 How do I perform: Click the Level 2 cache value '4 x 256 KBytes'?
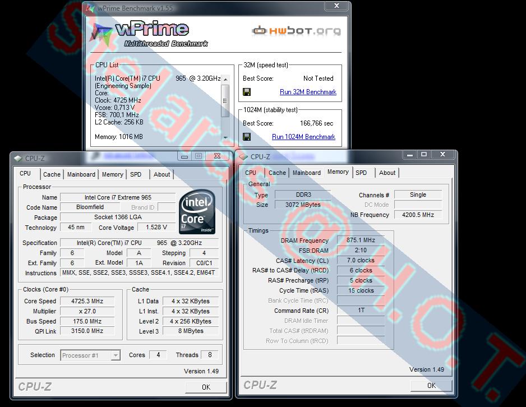coord(191,321)
